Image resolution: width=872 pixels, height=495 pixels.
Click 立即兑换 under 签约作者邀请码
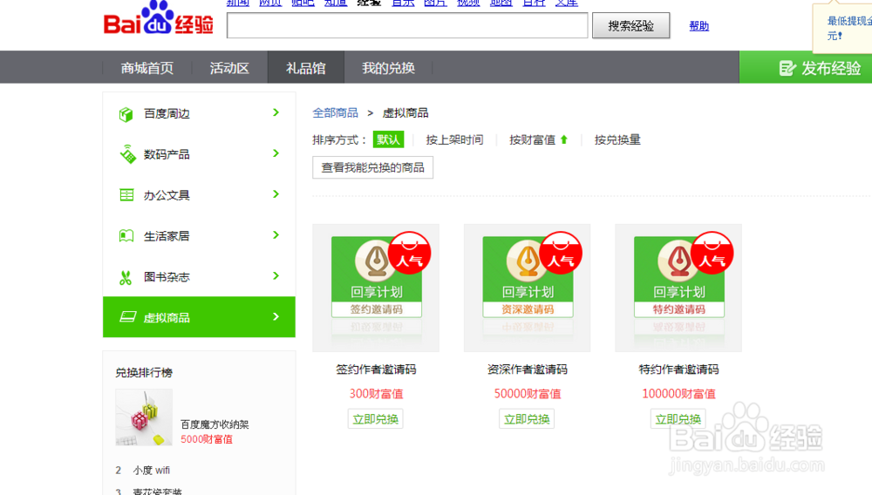click(x=375, y=419)
